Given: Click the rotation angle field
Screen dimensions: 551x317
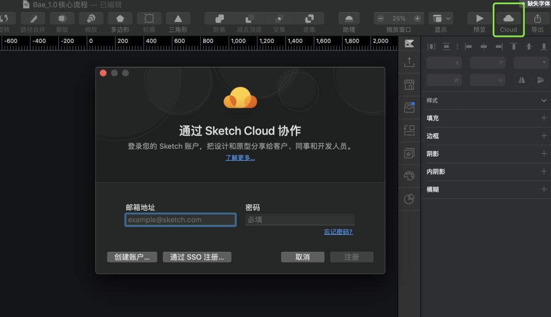Looking at the screenshot, I should [531, 63].
